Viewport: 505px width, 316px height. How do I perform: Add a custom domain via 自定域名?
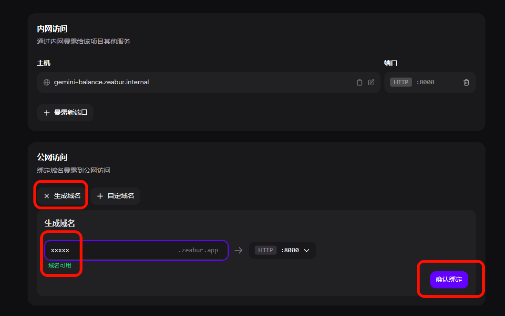tap(115, 196)
